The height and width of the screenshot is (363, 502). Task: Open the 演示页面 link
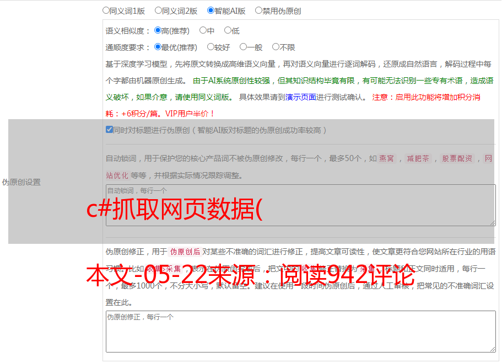click(x=301, y=97)
